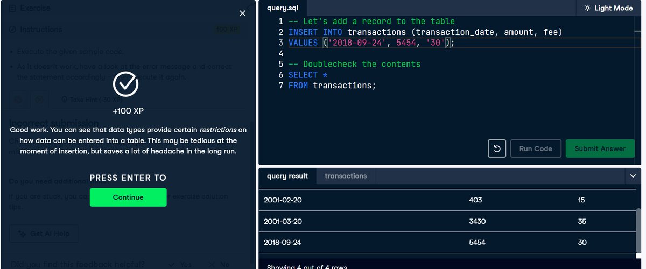The height and width of the screenshot is (269, 646).
Task: Toggle Light Mode
Action: click(608, 8)
